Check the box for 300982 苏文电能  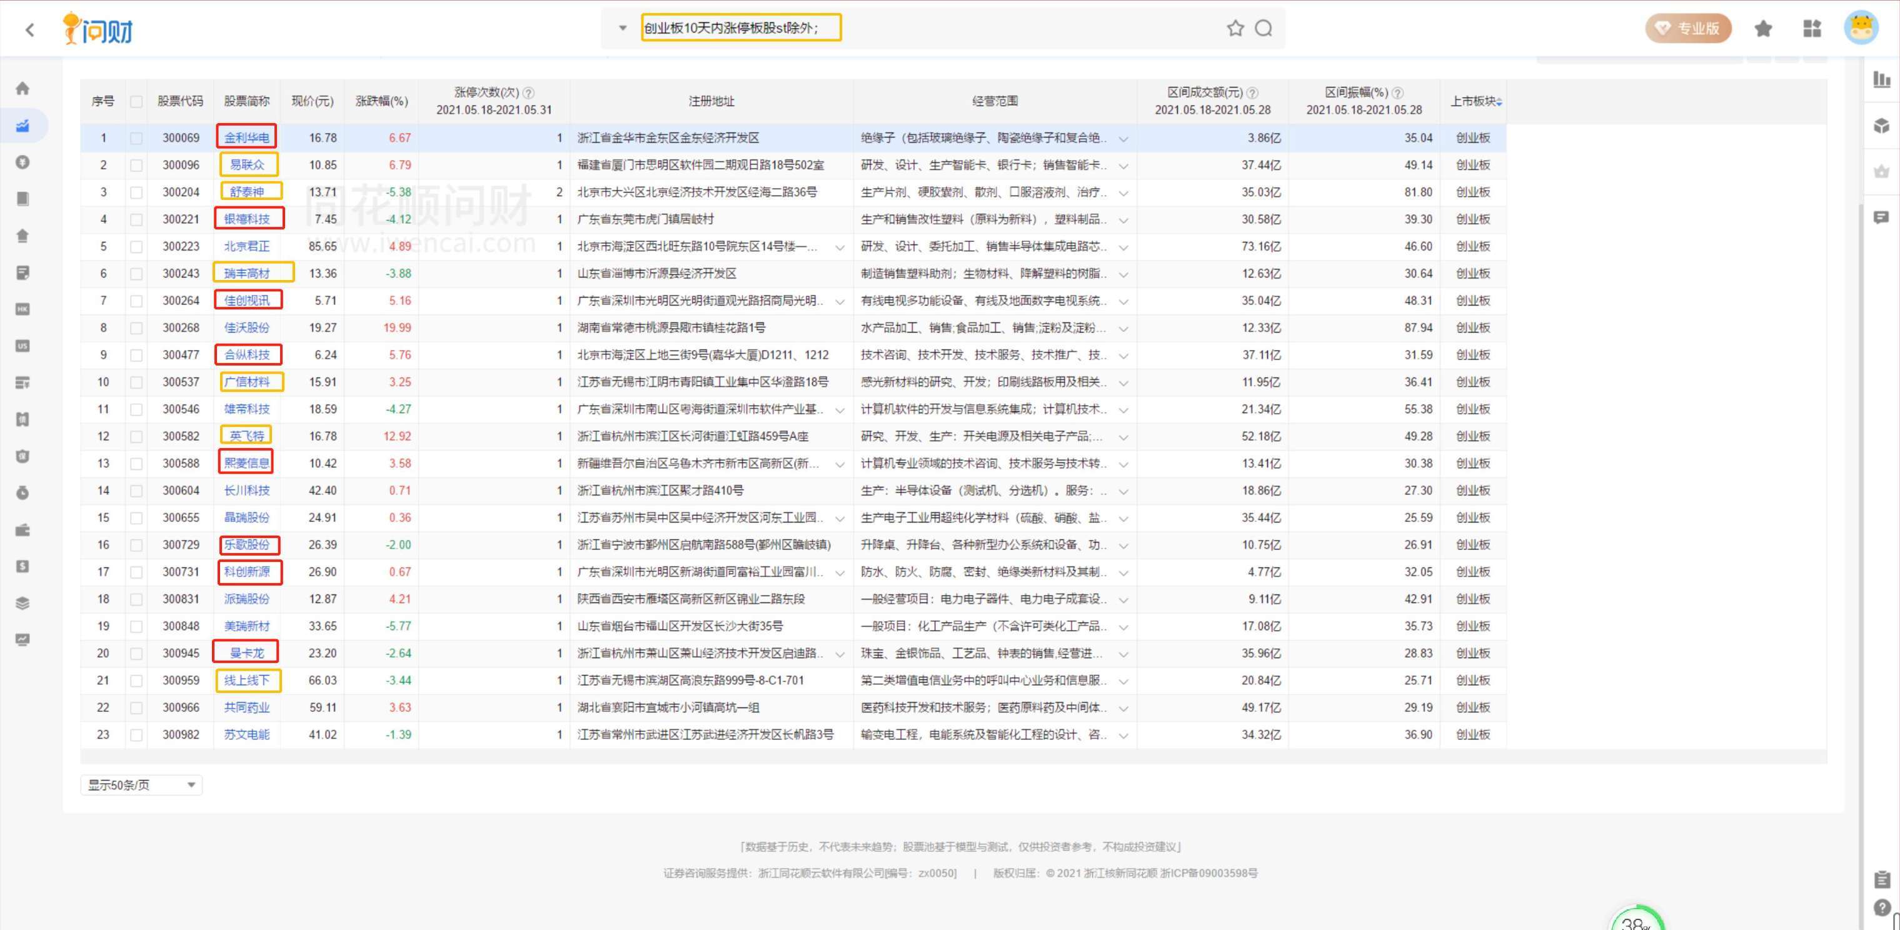point(136,735)
